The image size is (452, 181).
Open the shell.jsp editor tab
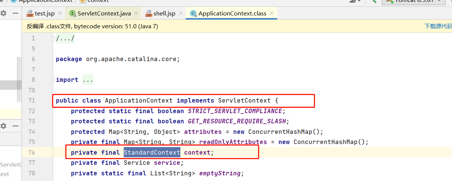coord(164,14)
